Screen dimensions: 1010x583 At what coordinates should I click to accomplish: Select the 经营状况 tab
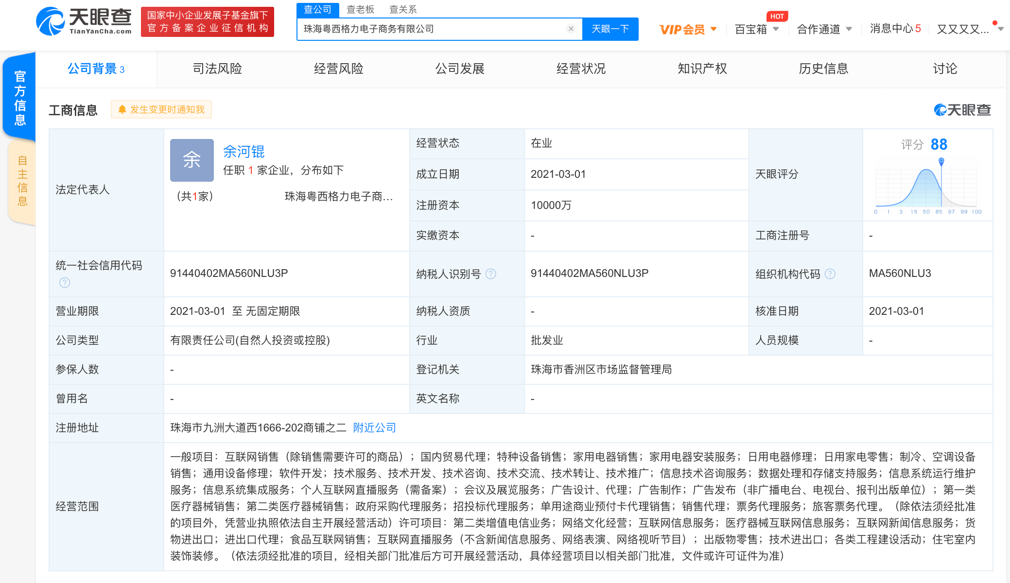(581, 69)
